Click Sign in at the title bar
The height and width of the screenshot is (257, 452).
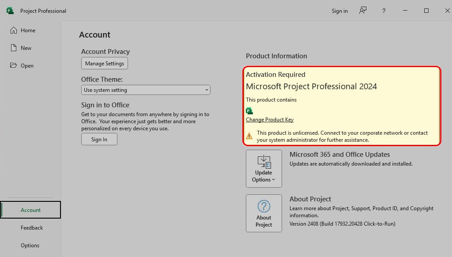(x=339, y=11)
